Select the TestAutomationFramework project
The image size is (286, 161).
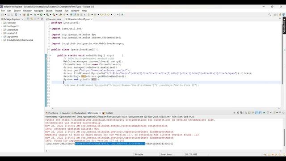[20, 40]
